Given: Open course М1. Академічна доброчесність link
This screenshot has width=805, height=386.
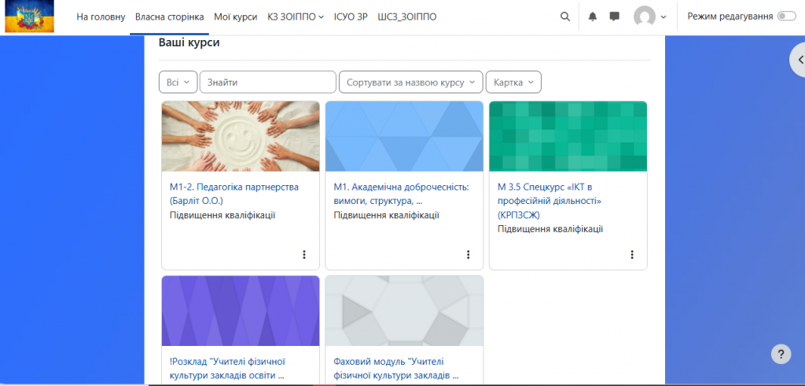Looking at the screenshot, I should coord(401,194).
